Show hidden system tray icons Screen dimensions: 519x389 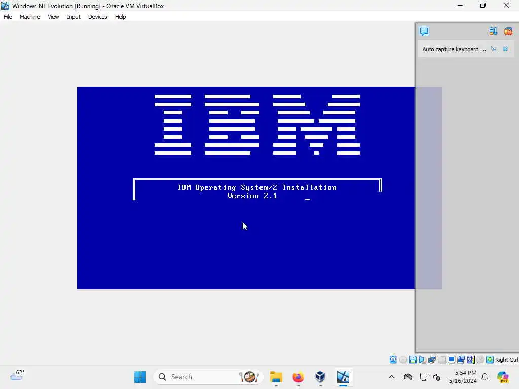pyautogui.click(x=392, y=377)
